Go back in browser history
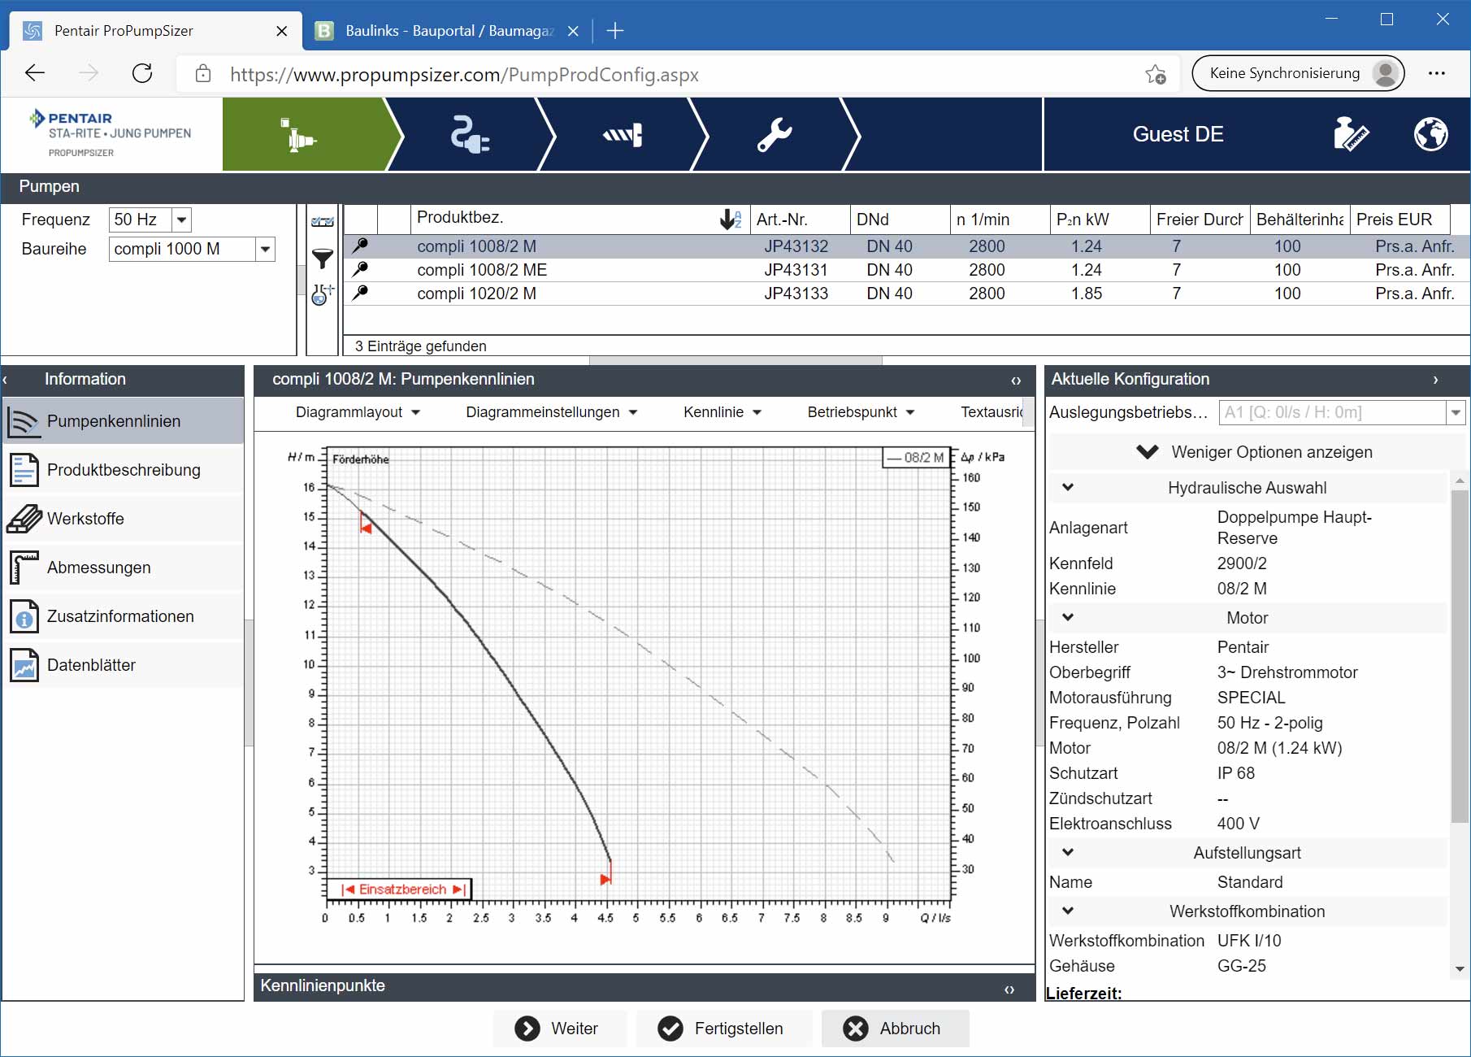The width and height of the screenshot is (1471, 1057). click(x=35, y=73)
